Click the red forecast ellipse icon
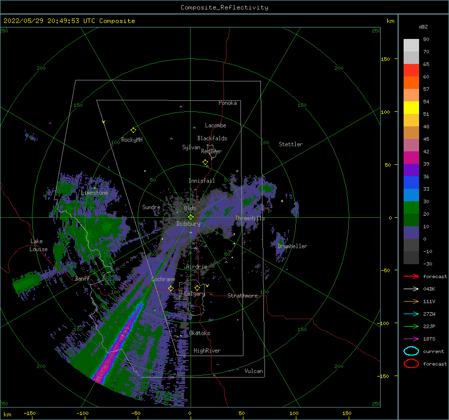This screenshot has width=449, height=420. point(411,364)
